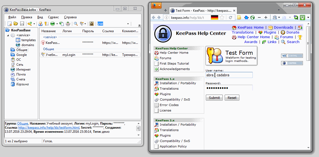The width and height of the screenshot is (319, 157).
Task: Click the Reset button on Test Form
Action: tap(232, 98)
